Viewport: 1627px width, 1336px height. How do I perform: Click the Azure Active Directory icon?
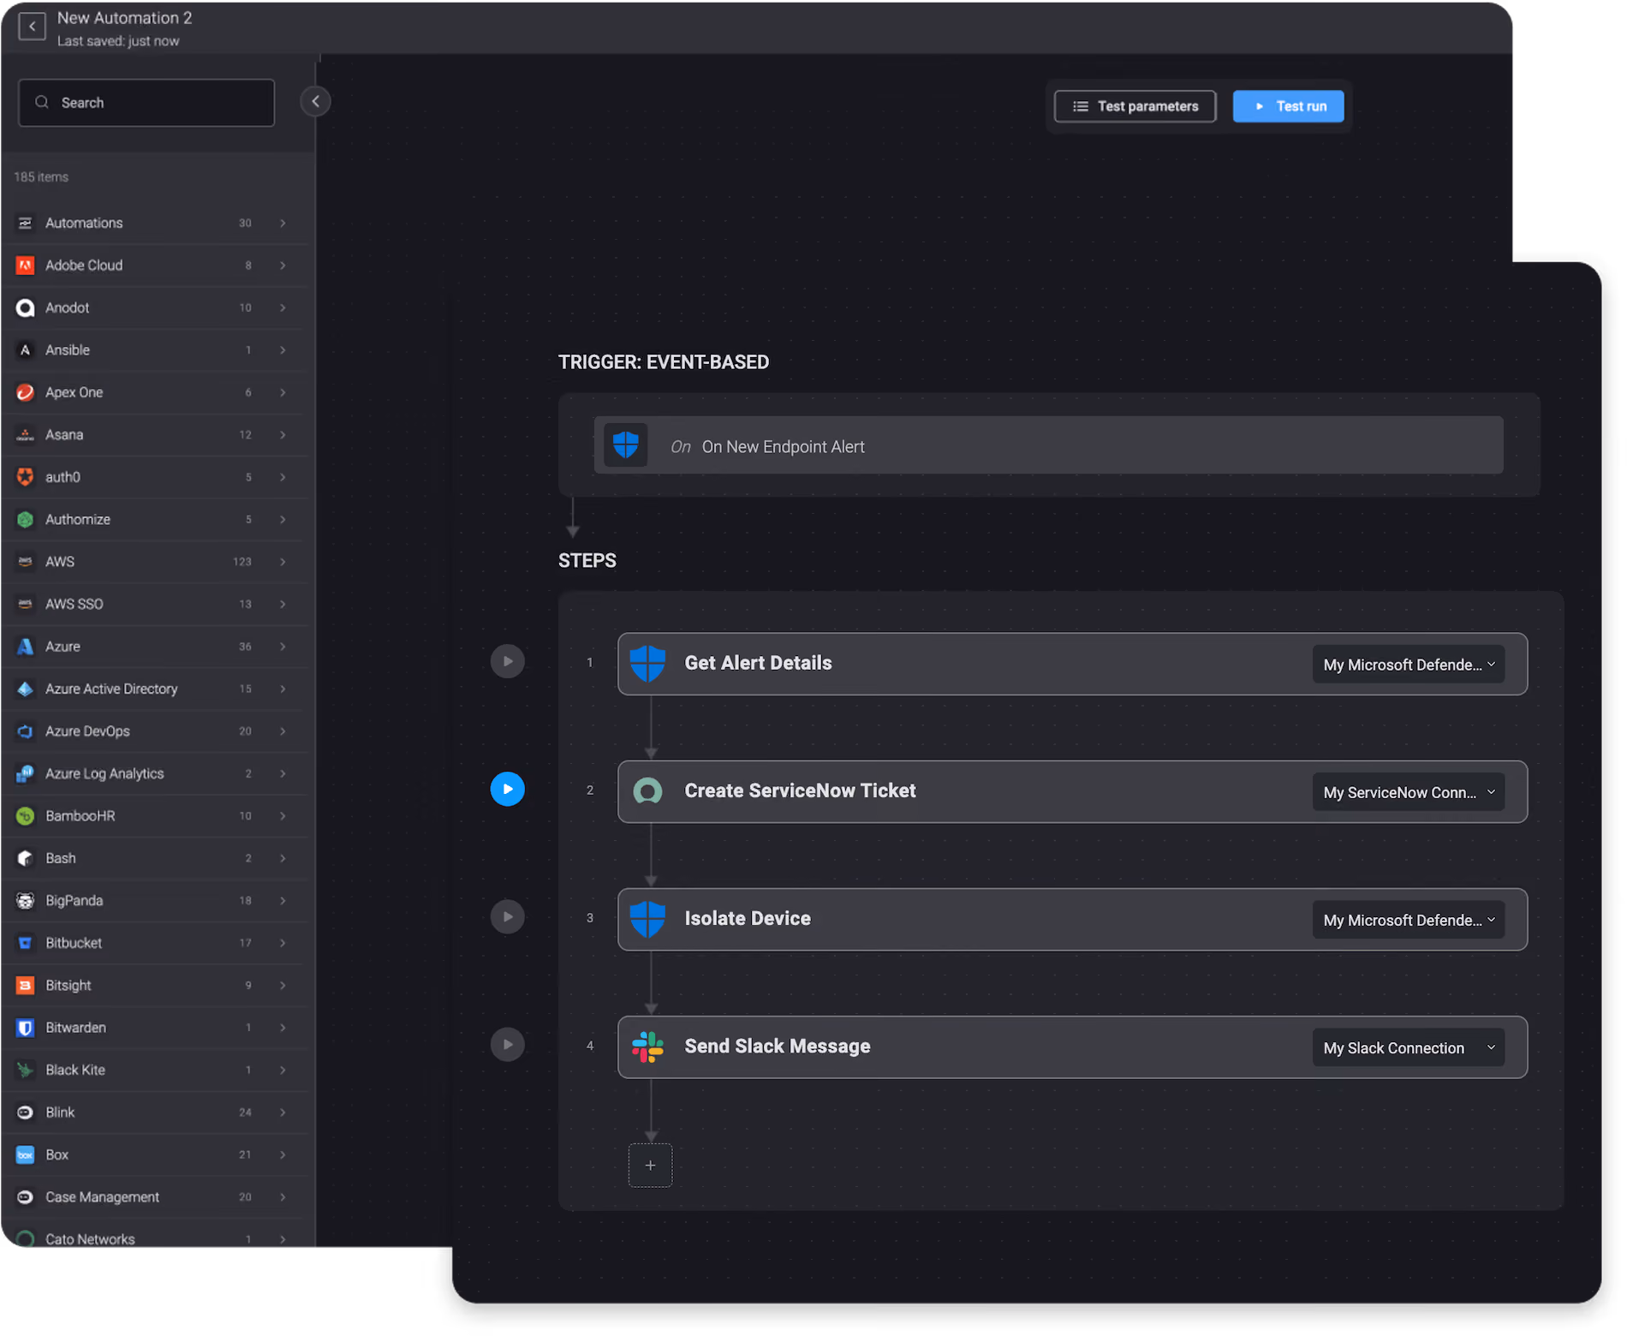point(26,689)
